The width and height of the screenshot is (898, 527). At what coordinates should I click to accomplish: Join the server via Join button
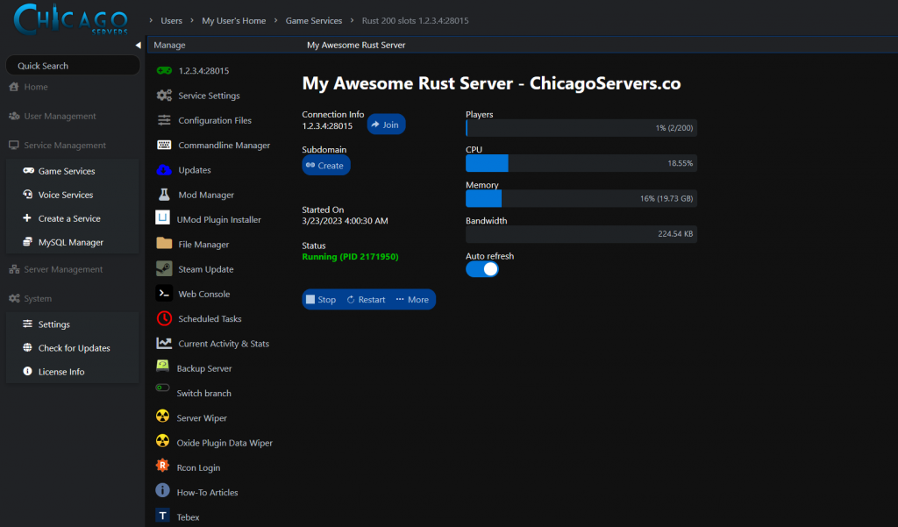click(386, 125)
